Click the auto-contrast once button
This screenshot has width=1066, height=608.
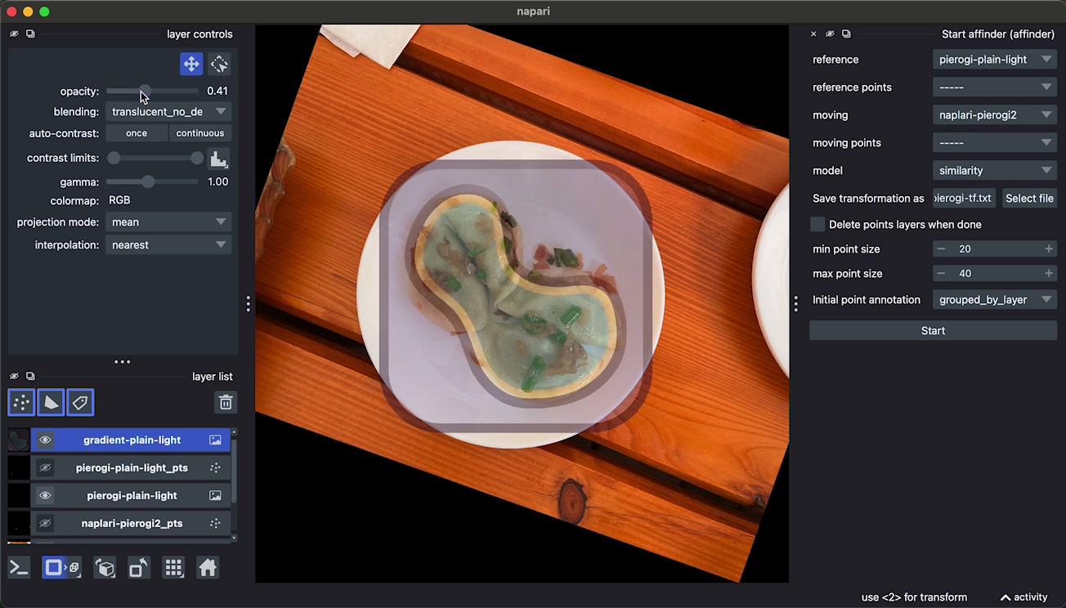137,133
